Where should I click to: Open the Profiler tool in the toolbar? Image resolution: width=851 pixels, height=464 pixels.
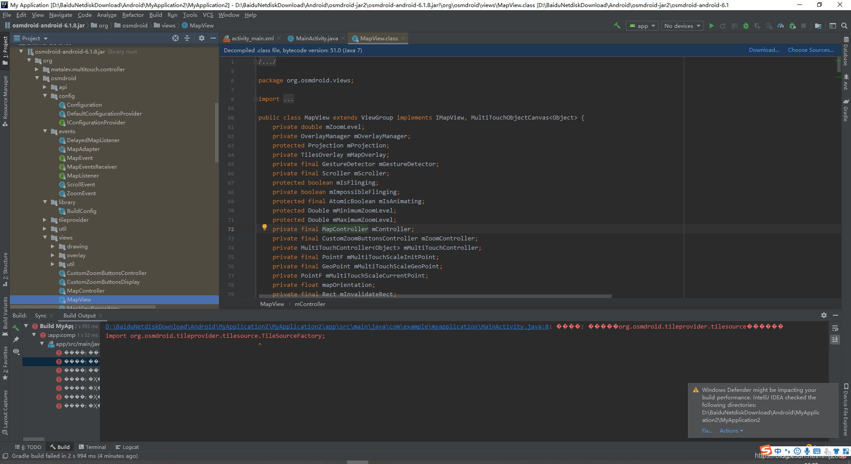[780, 26]
